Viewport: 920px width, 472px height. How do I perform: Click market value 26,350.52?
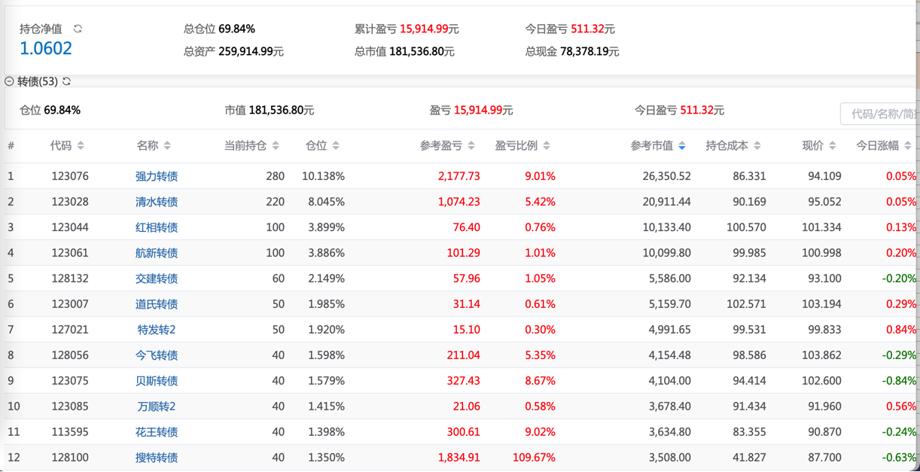pos(667,176)
